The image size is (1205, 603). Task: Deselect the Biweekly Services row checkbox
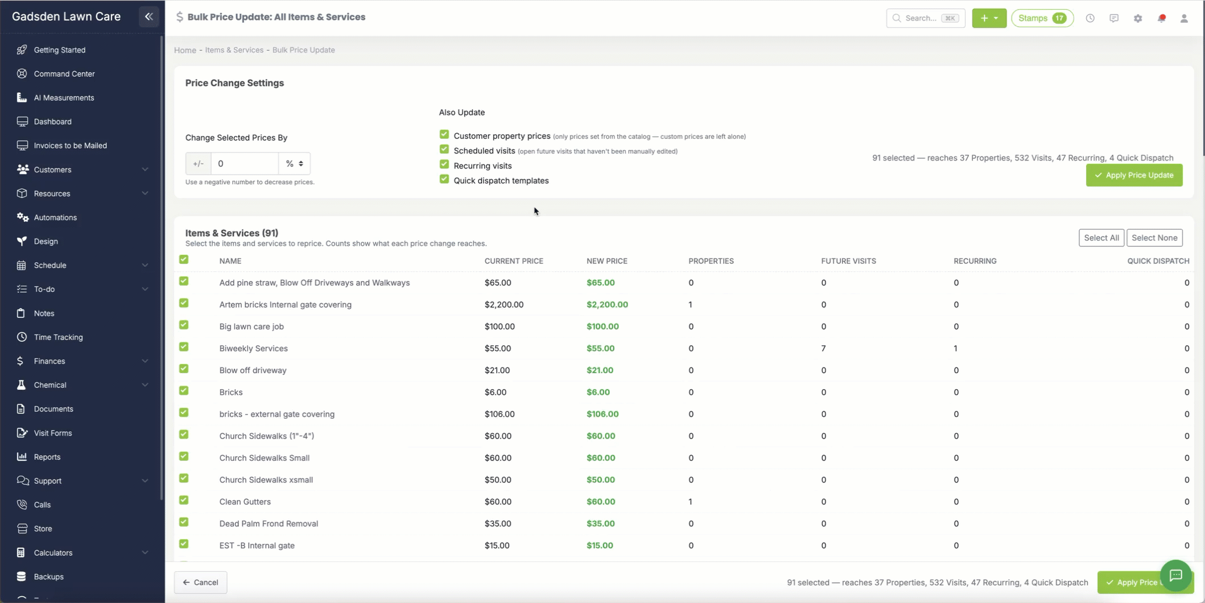[x=184, y=347]
